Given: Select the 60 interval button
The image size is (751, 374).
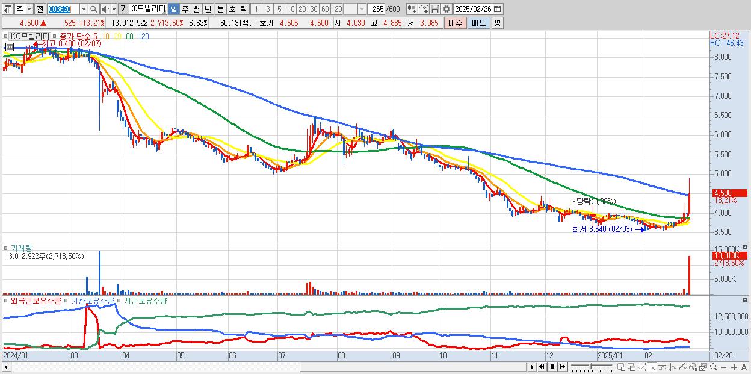Looking at the screenshot, I should tap(325, 9).
